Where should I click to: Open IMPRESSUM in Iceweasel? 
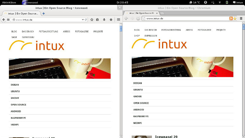click(28, 37)
